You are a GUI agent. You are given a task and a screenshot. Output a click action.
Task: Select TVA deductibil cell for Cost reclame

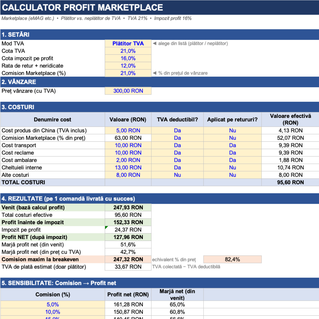tap(177, 153)
